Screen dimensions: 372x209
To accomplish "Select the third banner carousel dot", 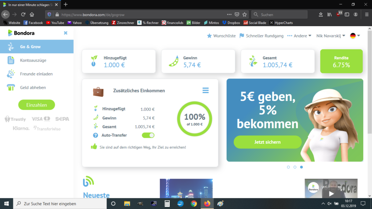I will [301, 167].
